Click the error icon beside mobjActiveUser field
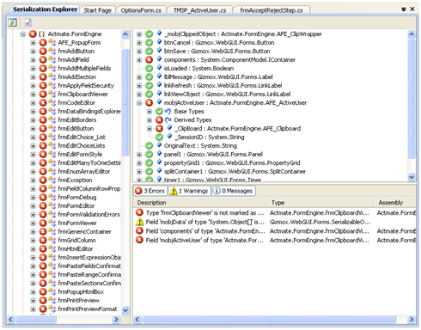The height and width of the screenshot is (330, 421). coord(149,103)
